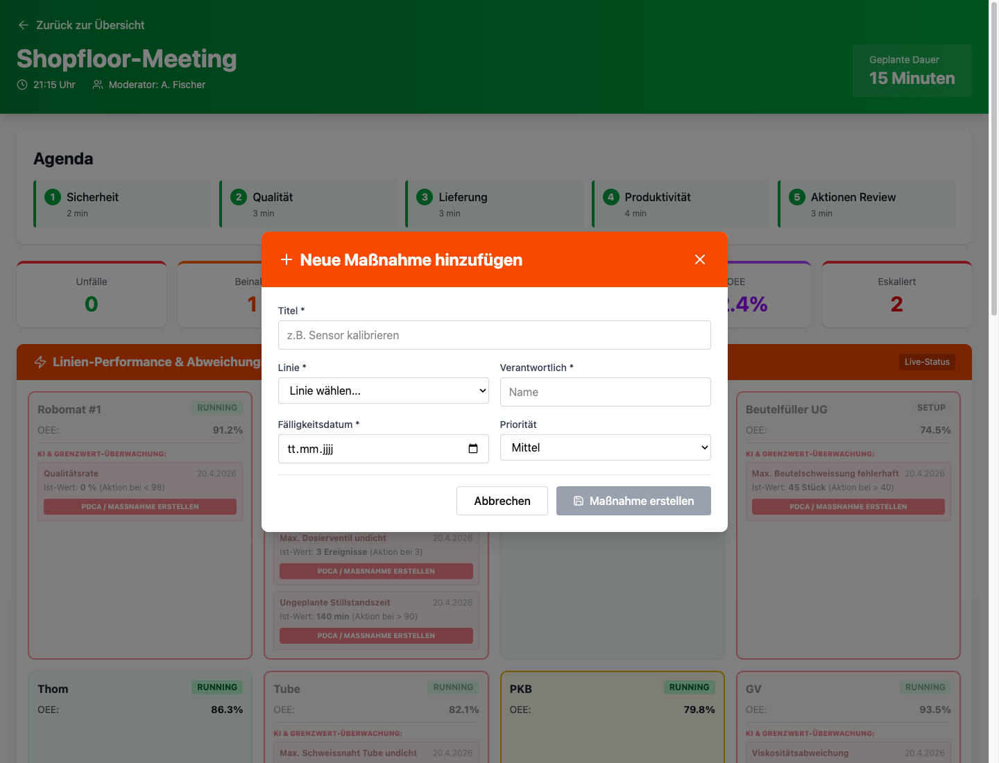Open the Linie wählen dropdown
The height and width of the screenshot is (763, 999).
point(383,391)
